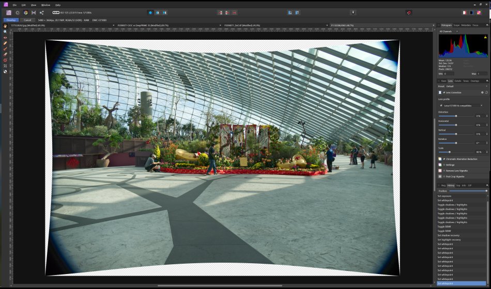The image size is (491, 289).
Task: Select the Zoom tool
Action: 5,31
